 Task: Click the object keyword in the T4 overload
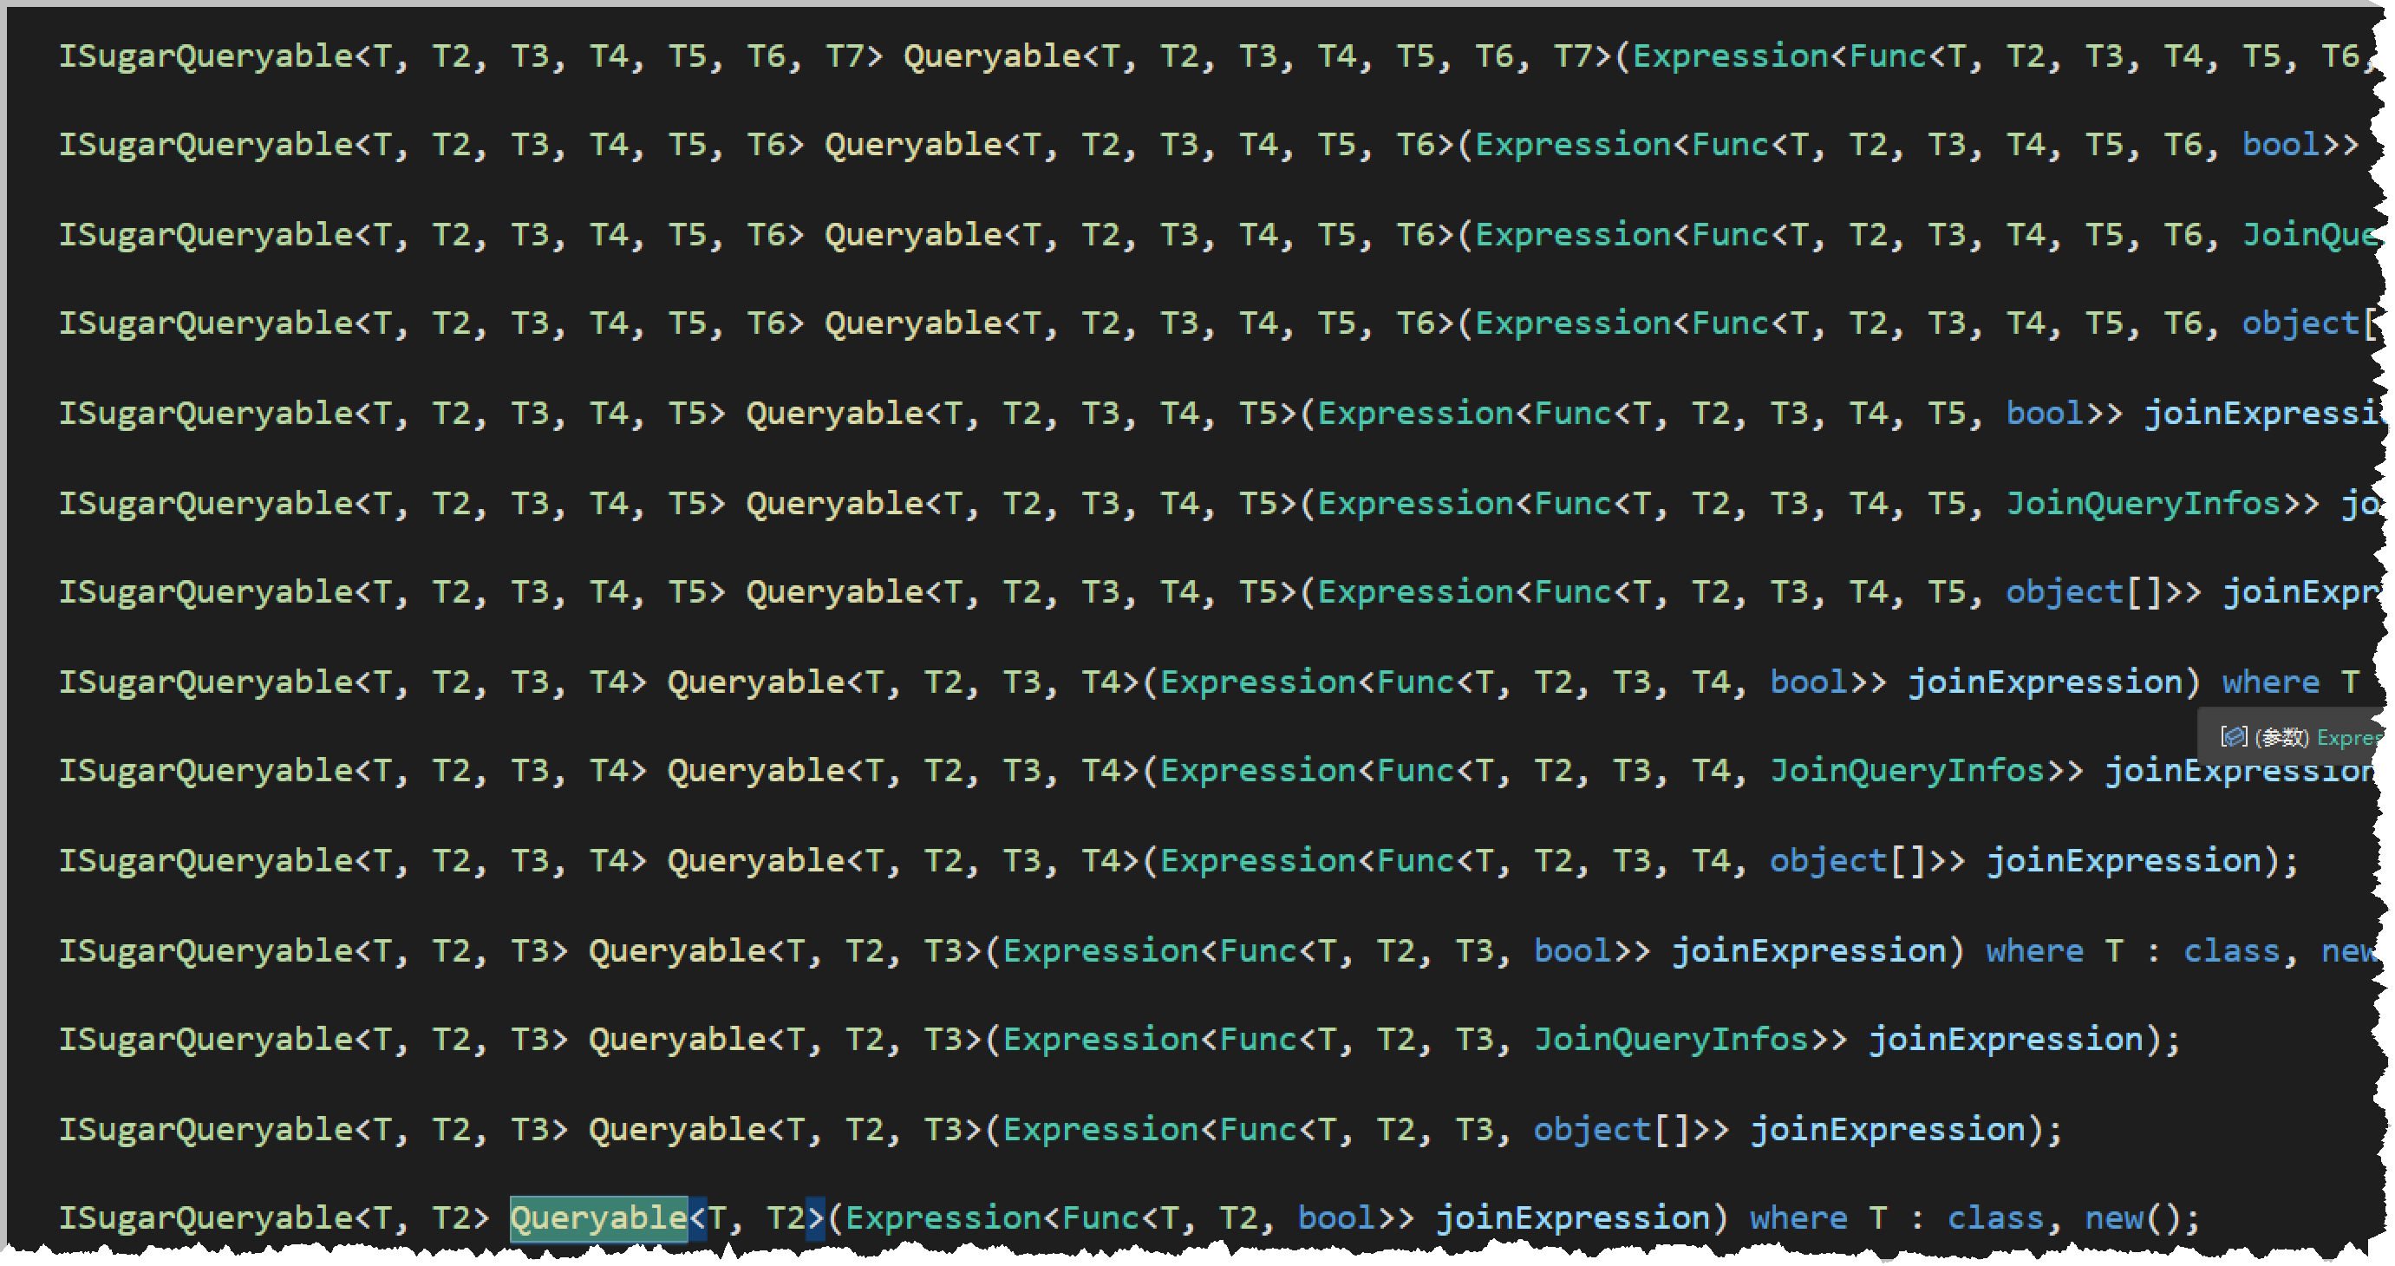(1827, 860)
